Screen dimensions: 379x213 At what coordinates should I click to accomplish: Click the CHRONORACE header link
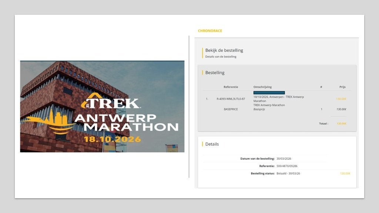tap(210, 31)
